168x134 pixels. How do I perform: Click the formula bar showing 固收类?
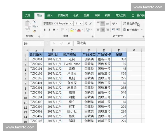[109, 43]
